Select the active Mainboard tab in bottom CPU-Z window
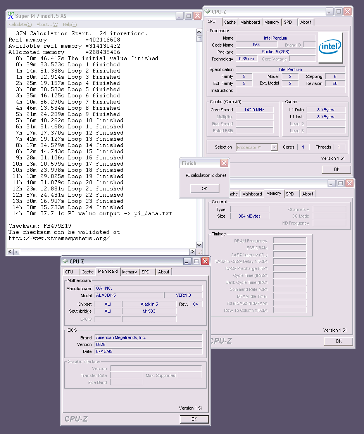 (x=108, y=271)
